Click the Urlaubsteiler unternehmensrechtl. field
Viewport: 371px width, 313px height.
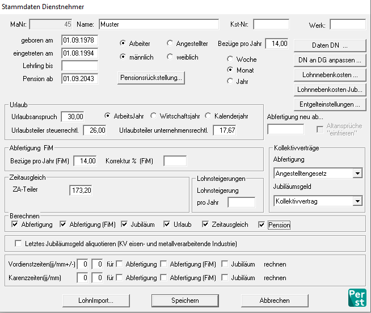click(225, 130)
